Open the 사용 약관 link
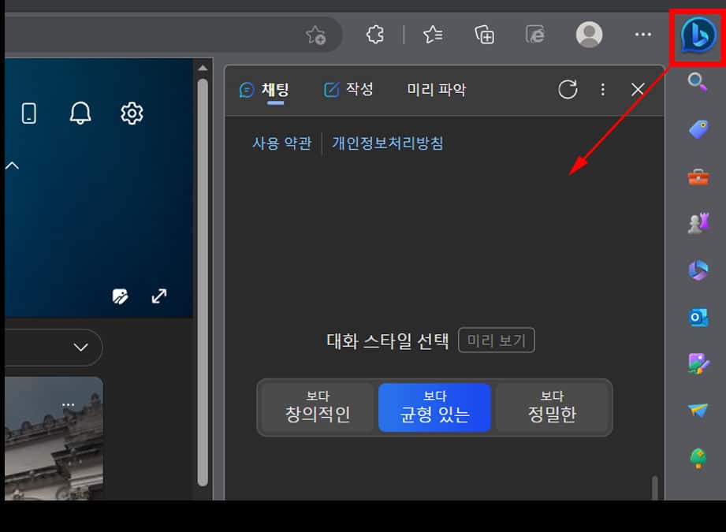The width and height of the screenshot is (726, 532). pos(281,143)
